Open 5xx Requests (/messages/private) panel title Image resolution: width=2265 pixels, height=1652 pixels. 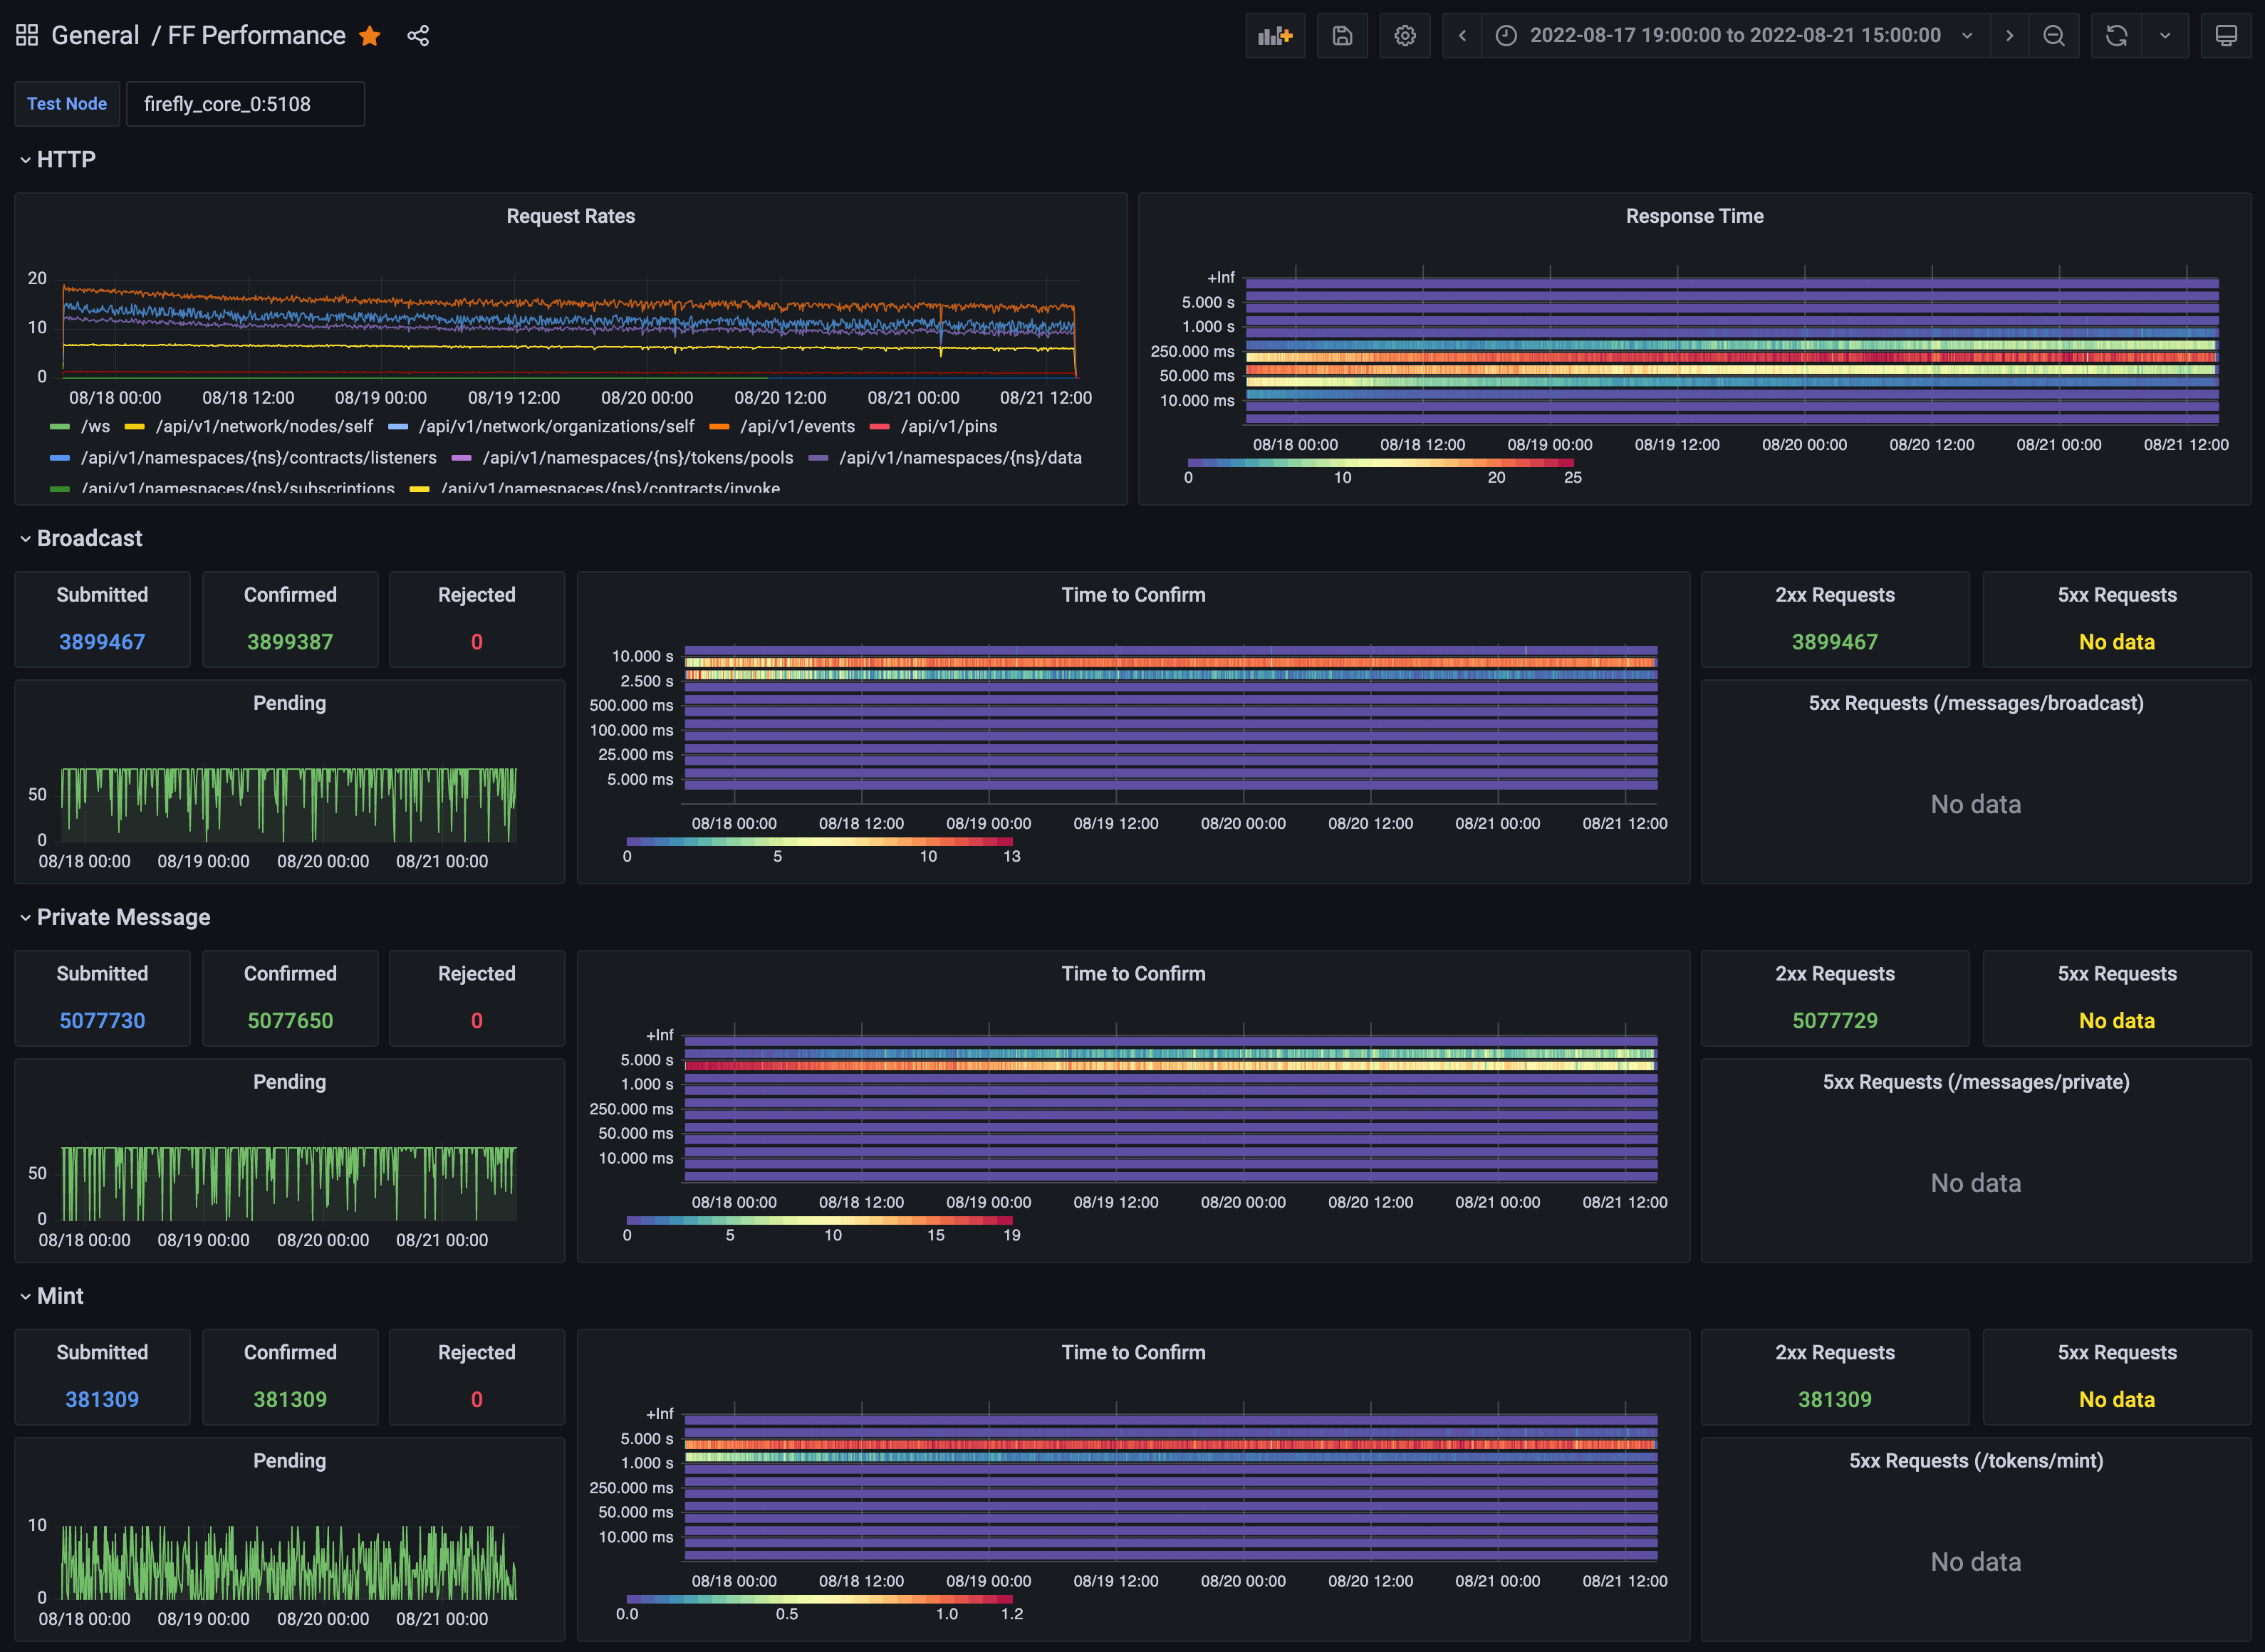tap(1975, 1082)
